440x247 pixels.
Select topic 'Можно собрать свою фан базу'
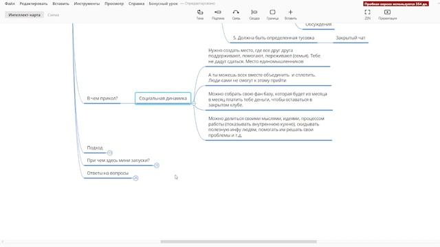269,99
